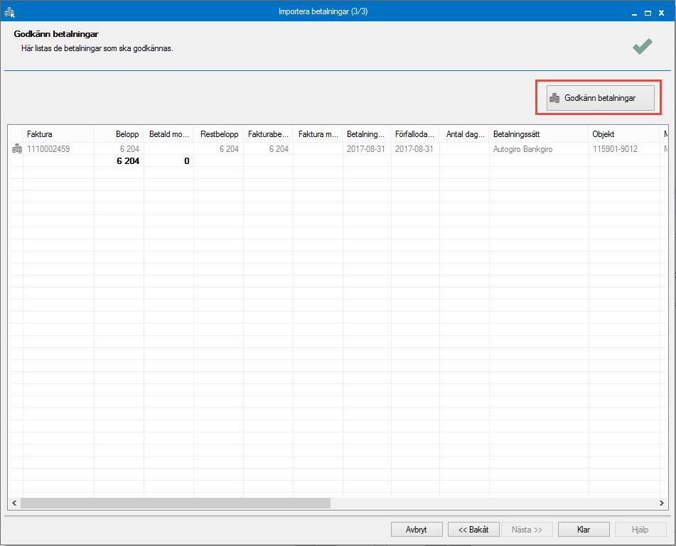The image size is (676, 546).
Task: Sort by the Belopp column header
Action: pyautogui.click(x=119, y=134)
